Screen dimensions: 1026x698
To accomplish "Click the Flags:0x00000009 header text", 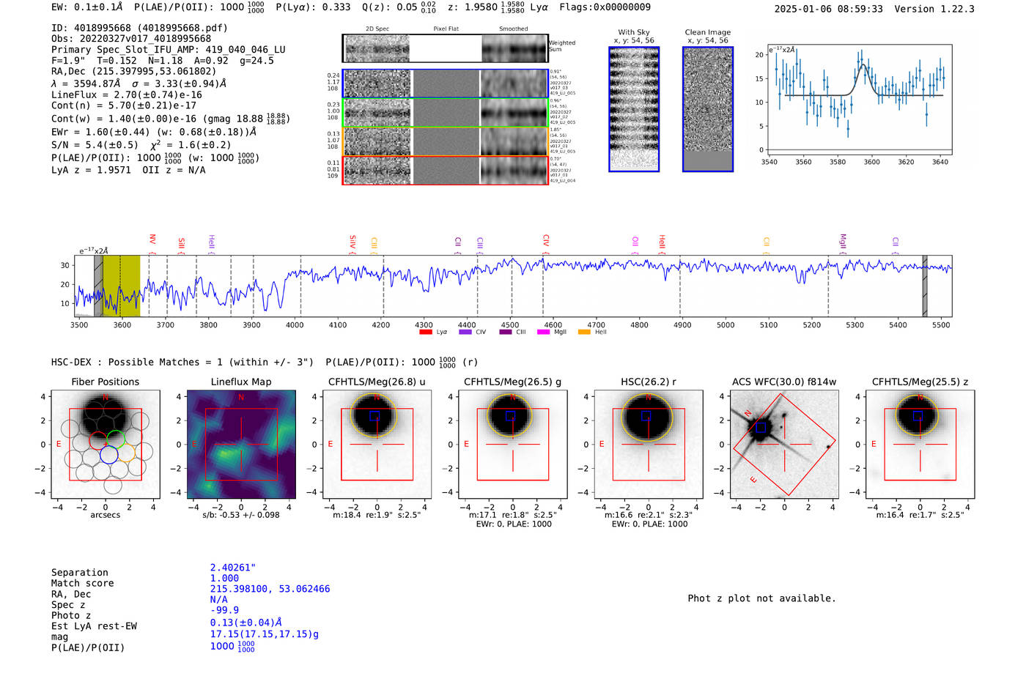I will 605,7.
